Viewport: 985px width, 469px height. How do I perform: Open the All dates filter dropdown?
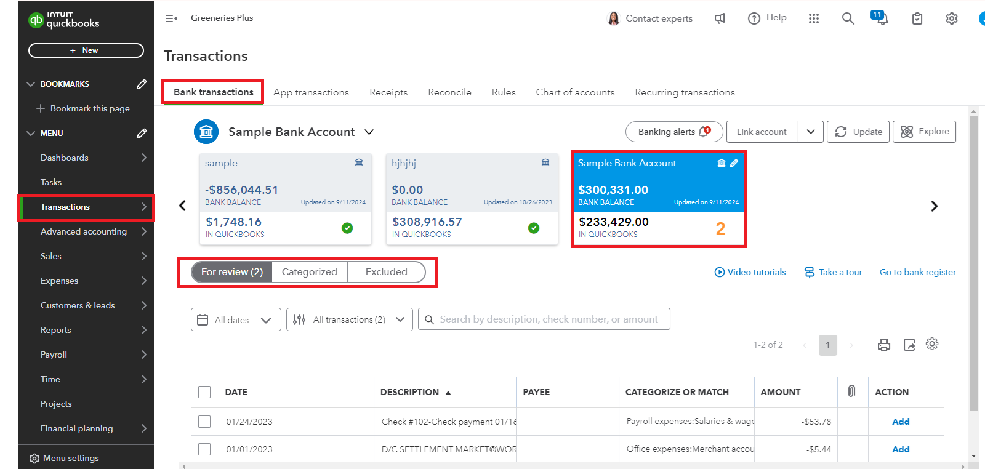[236, 319]
